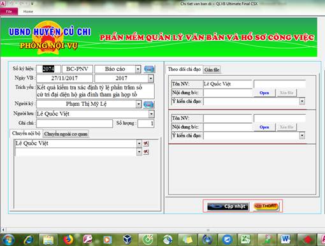Click Open button for Lê Quốc Việt row
This screenshot has width=325, height=246.
pyautogui.click(x=264, y=93)
